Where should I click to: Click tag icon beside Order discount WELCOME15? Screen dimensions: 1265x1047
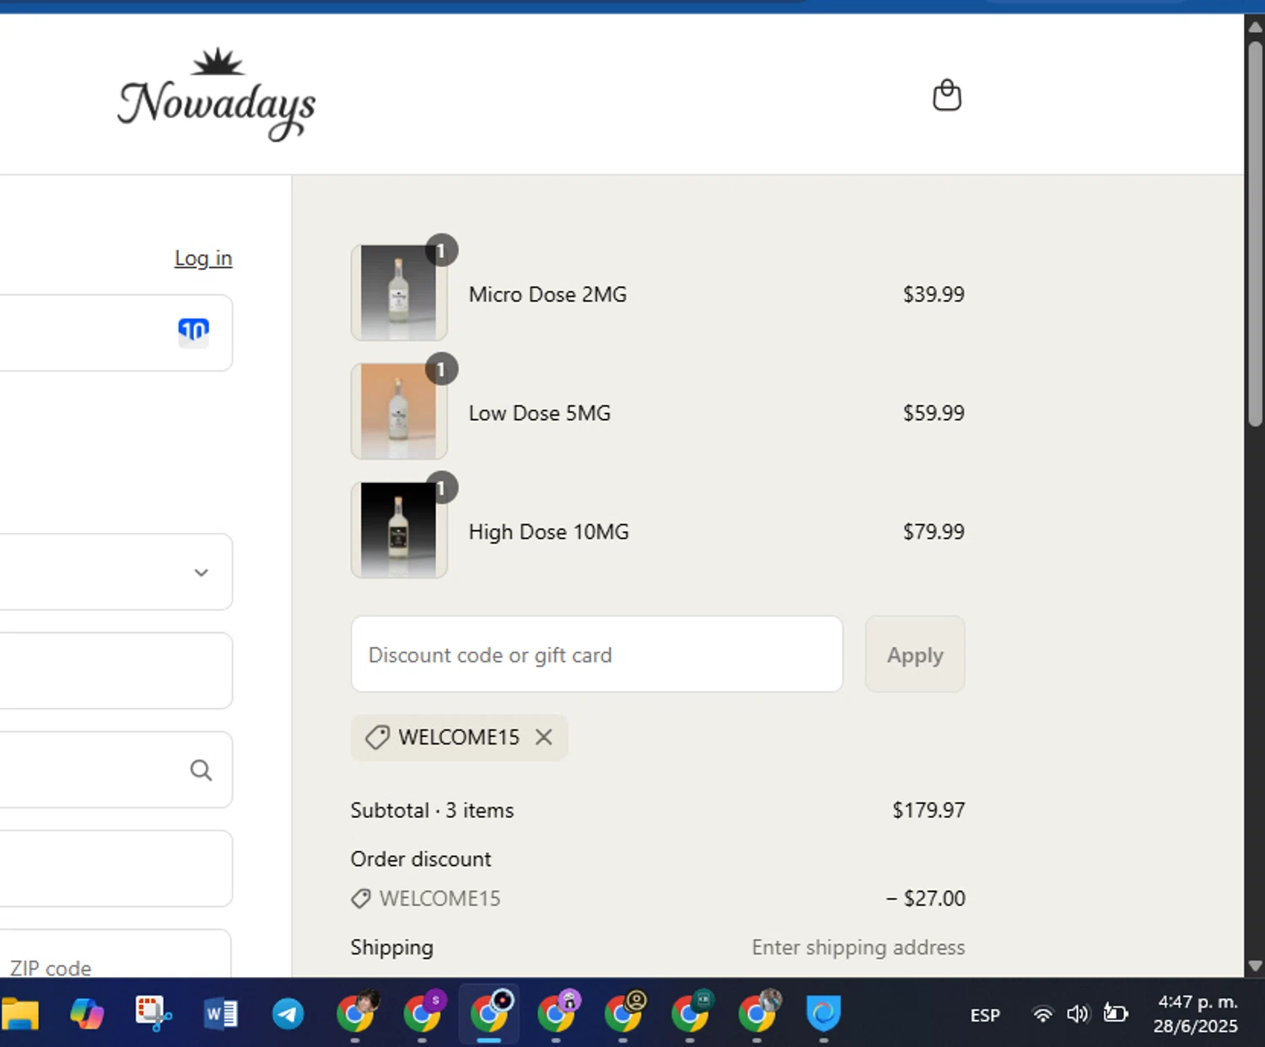[x=361, y=899]
